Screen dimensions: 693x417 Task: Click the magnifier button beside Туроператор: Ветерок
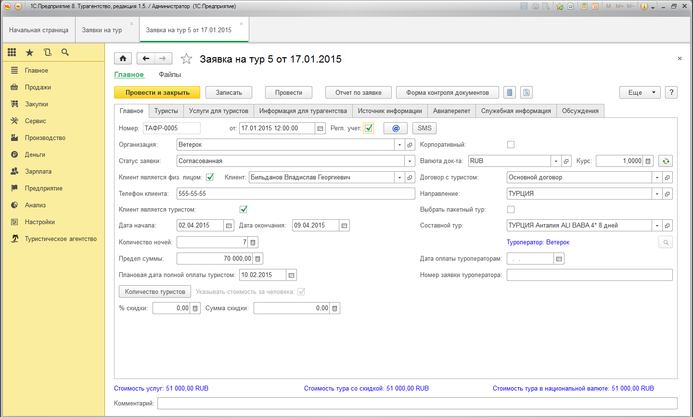click(666, 242)
